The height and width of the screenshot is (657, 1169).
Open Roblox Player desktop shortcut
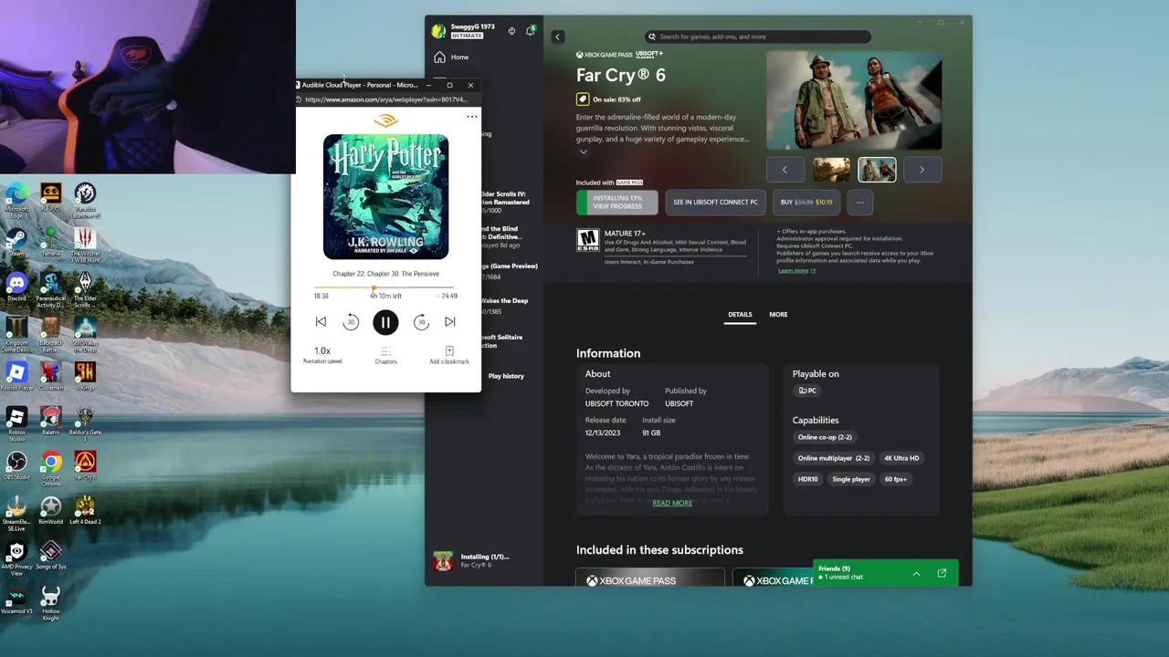pos(16,377)
